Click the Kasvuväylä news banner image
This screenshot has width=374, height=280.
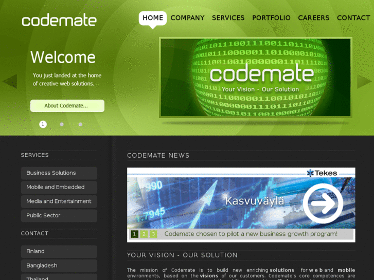tap(241, 203)
